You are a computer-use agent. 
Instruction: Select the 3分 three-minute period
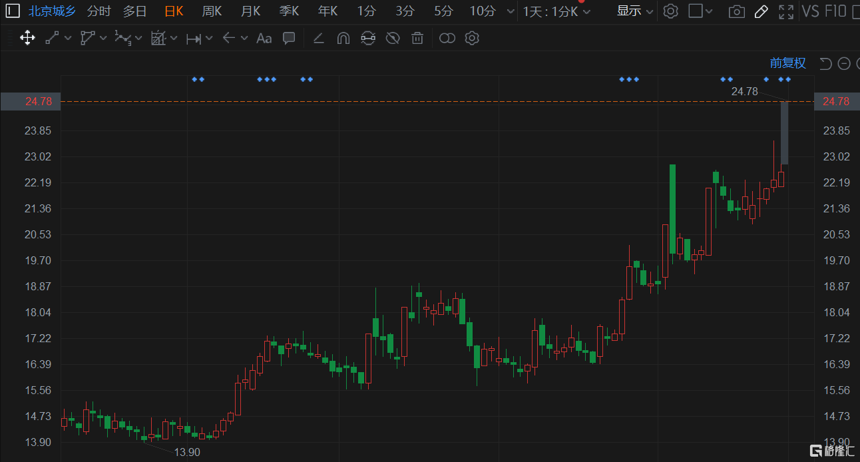click(405, 11)
